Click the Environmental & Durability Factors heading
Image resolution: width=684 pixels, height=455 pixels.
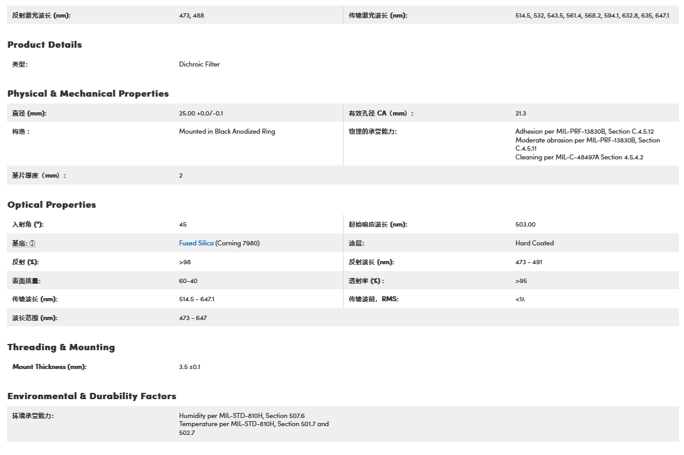tap(92, 396)
